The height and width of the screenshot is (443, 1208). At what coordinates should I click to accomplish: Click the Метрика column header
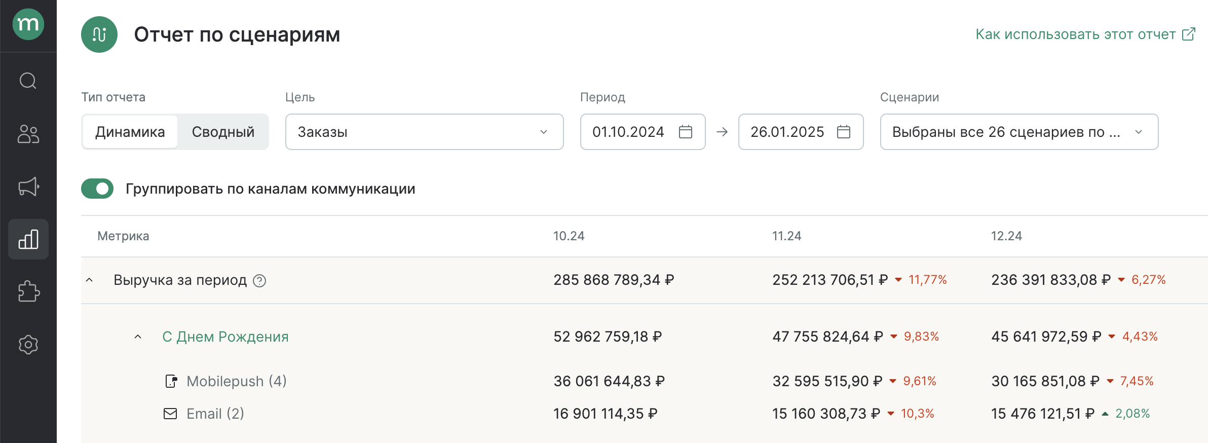coord(123,236)
